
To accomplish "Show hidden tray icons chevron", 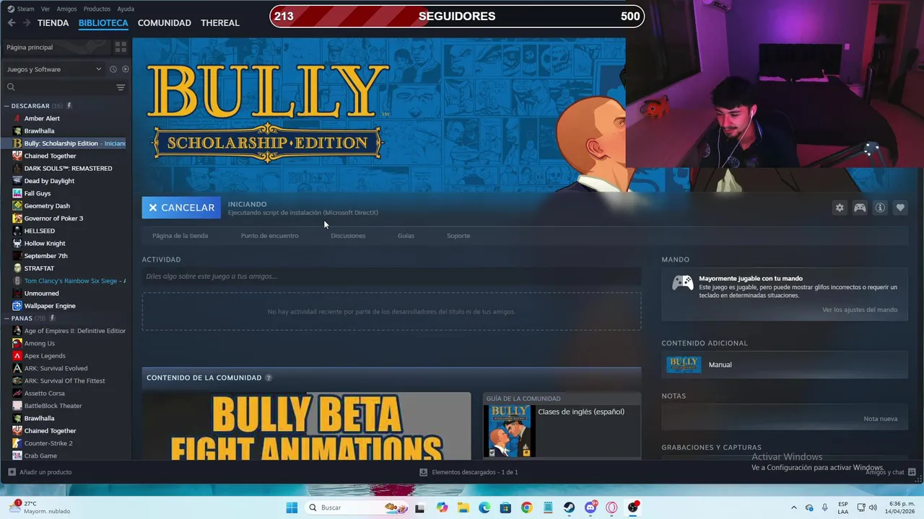I will click(794, 507).
